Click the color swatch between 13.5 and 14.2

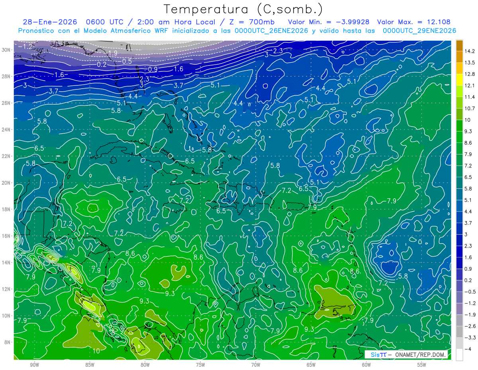point(459,56)
